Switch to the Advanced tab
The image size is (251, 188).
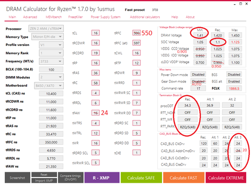click(x=30, y=17)
